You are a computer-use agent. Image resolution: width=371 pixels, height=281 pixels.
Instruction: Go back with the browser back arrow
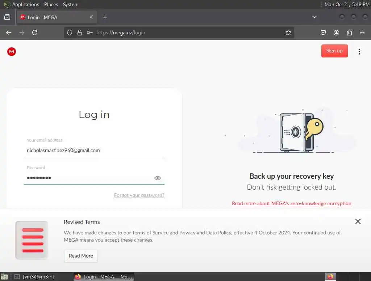(x=9, y=33)
